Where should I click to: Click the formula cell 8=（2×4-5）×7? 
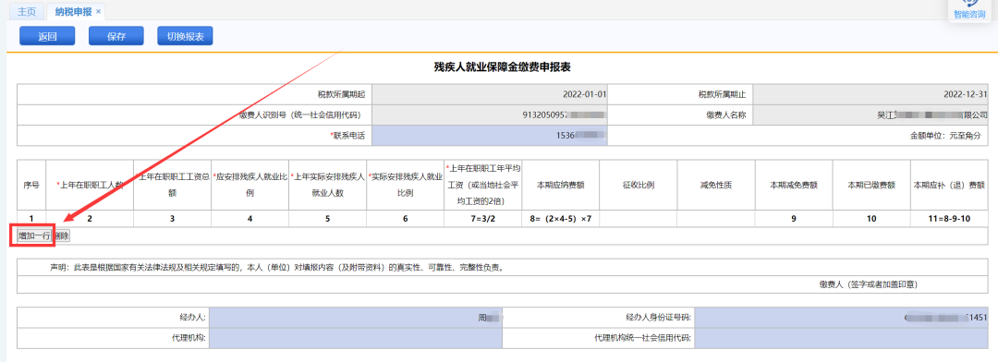pyautogui.click(x=561, y=219)
